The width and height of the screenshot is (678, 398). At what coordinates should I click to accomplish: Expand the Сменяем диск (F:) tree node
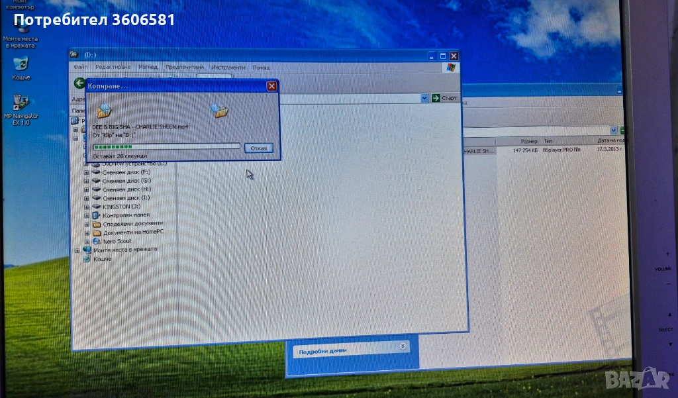click(87, 172)
